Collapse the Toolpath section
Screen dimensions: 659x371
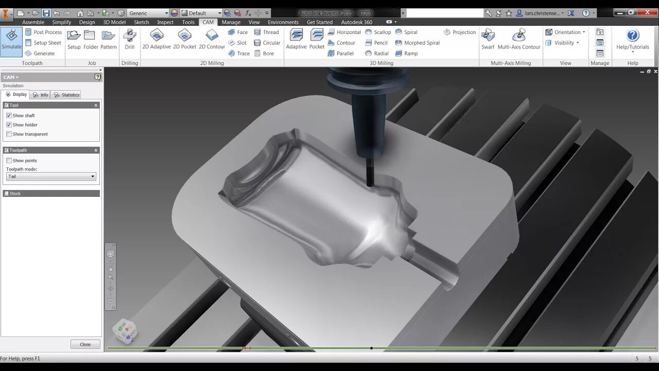(96, 150)
